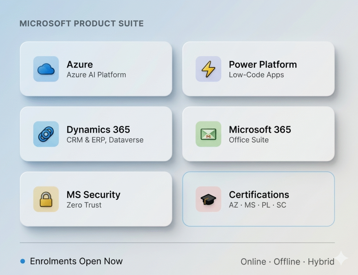358x275 pixels.
Task: Click the Microsoft 365 envelope icon
Action: (208, 134)
